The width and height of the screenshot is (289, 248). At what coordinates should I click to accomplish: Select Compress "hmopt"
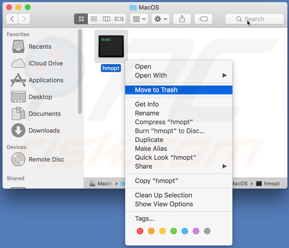click(x=179, y=122)
